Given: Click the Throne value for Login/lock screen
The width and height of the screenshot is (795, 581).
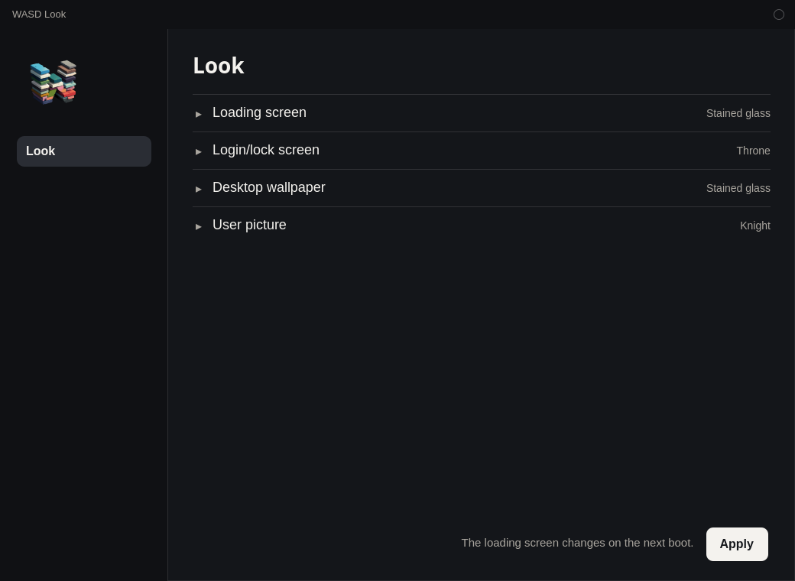Looking at the screenshot, I should (x=753, y=151).
